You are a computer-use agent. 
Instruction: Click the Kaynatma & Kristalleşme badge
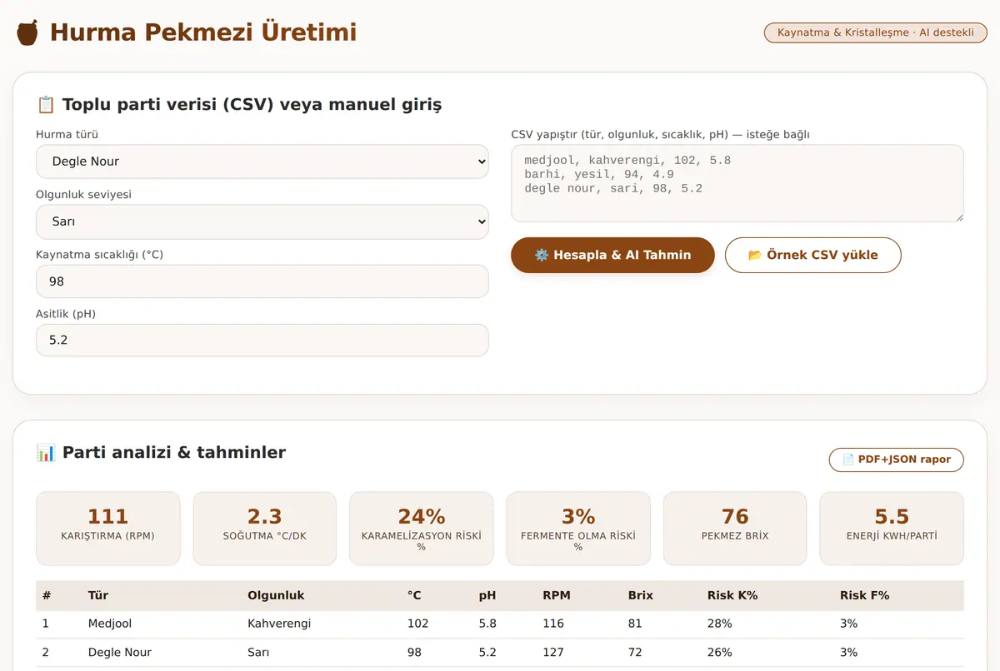tap(876, 33)
